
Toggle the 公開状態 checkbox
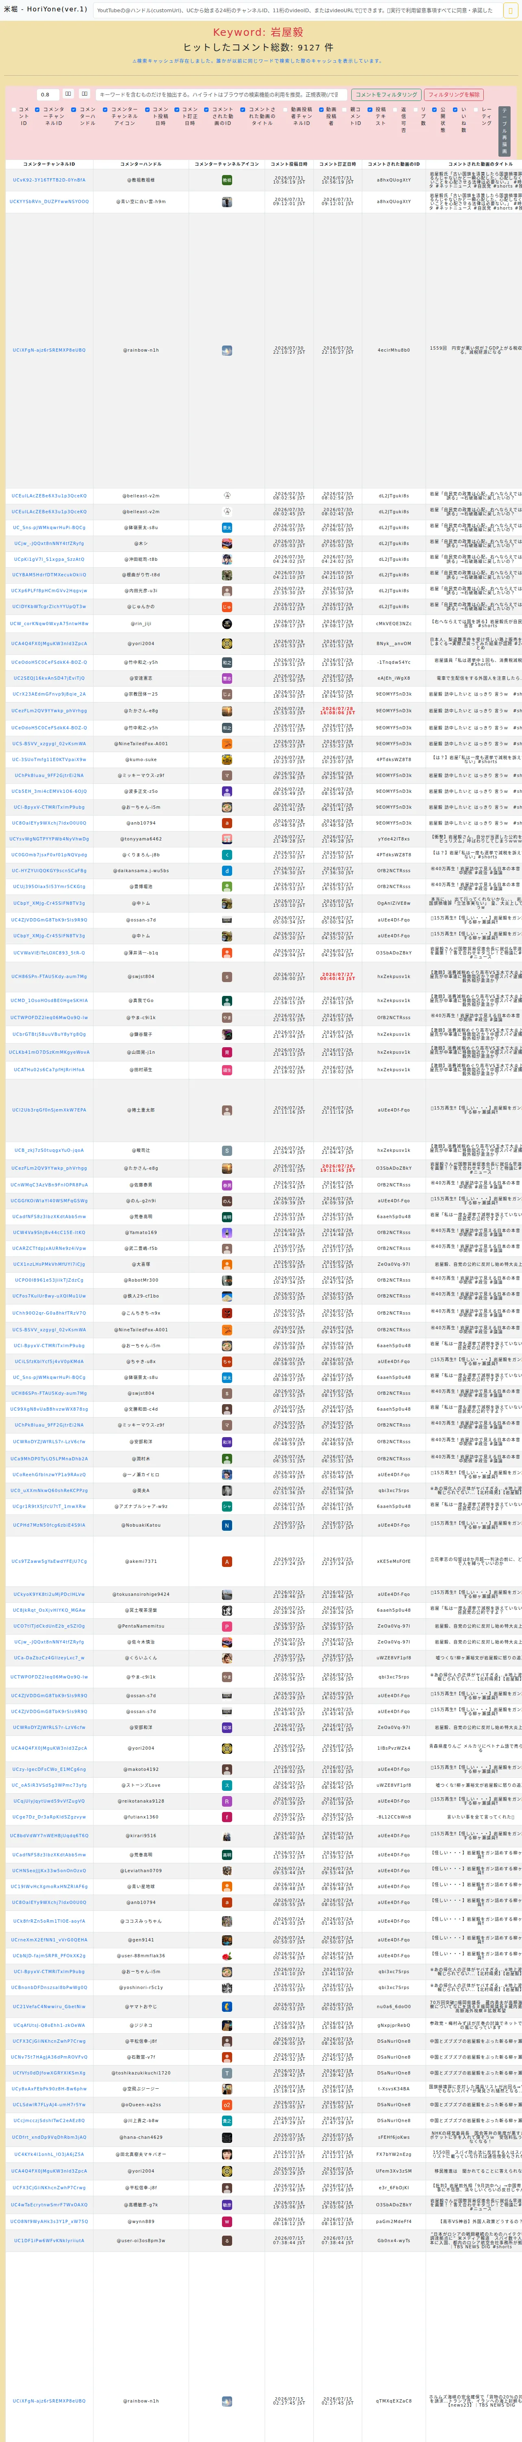pos(436,110)
